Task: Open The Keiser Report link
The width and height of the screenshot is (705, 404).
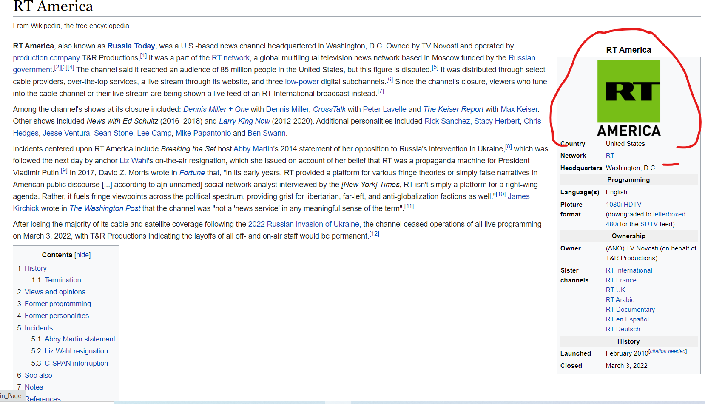Action: click(x=453, y=109)
